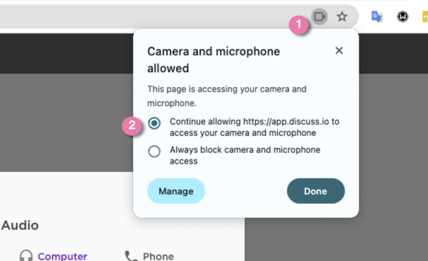Open the Google Translate extension

[x=377, y=16]
